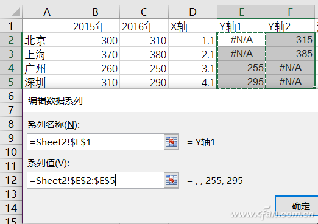
Task: Click cell with value 255
Action: coord(241,68)
